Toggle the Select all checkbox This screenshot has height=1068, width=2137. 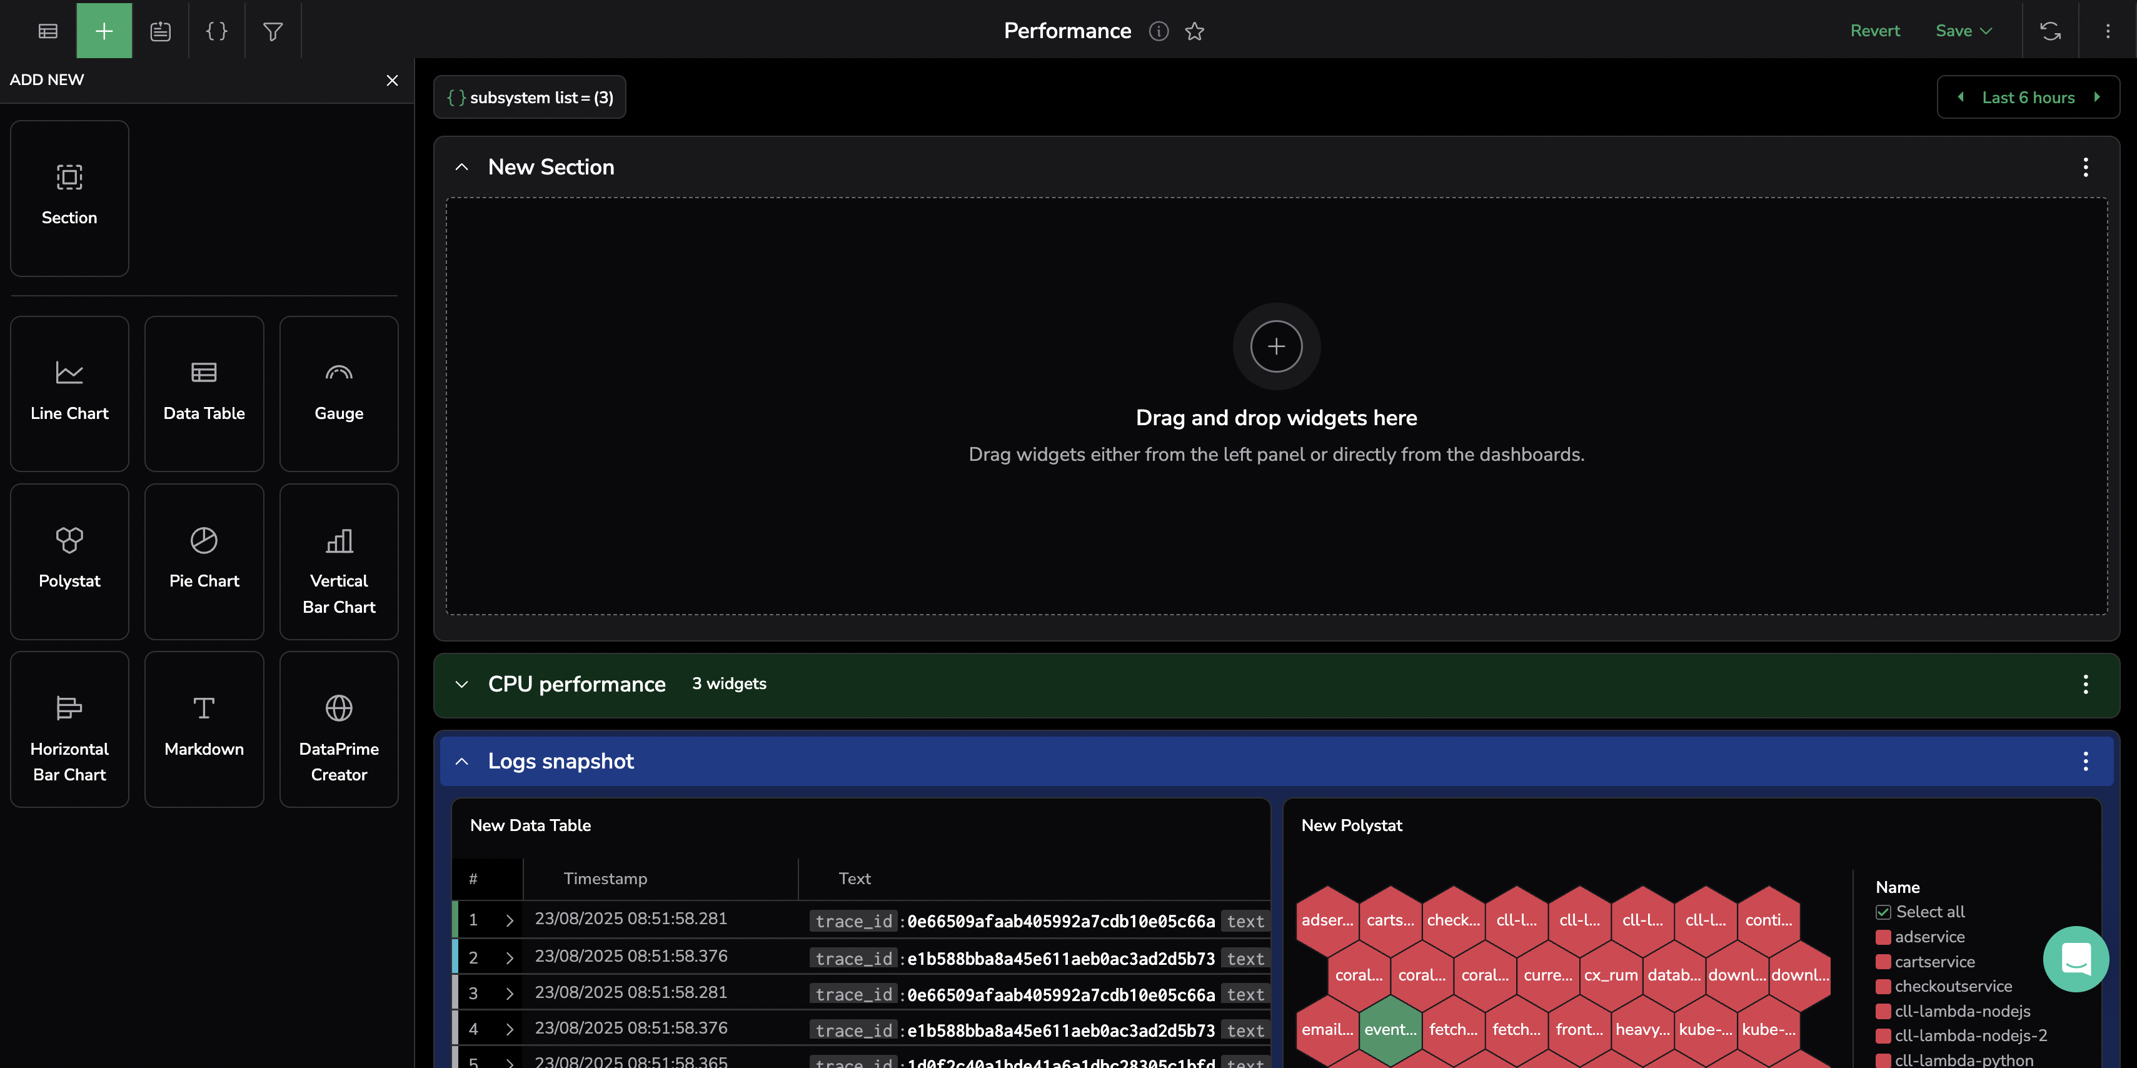point(1883,912)
